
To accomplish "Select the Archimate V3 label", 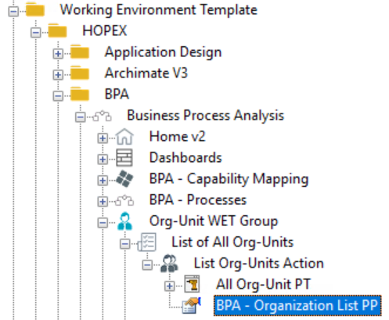I will click(146, 73).
